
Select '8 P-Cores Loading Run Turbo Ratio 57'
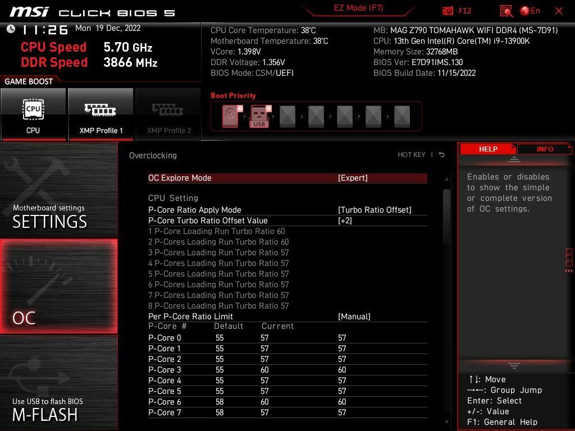pyautogui.click(x=218, y=306)
